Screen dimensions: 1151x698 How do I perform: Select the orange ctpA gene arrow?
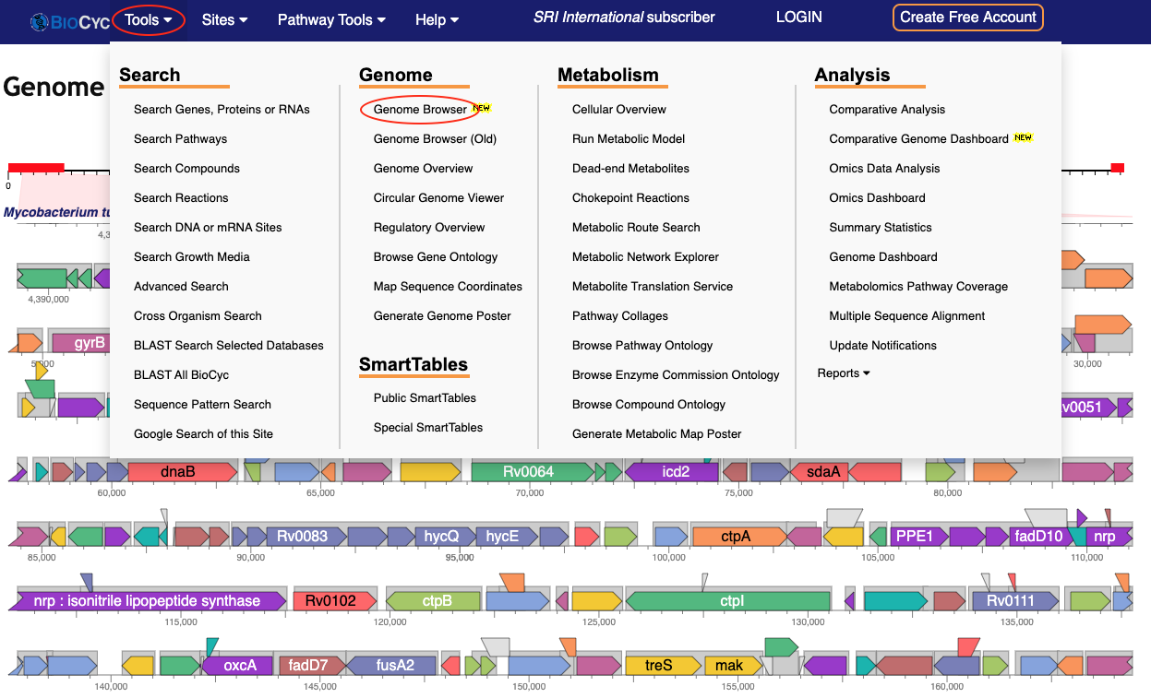[737, 537]
